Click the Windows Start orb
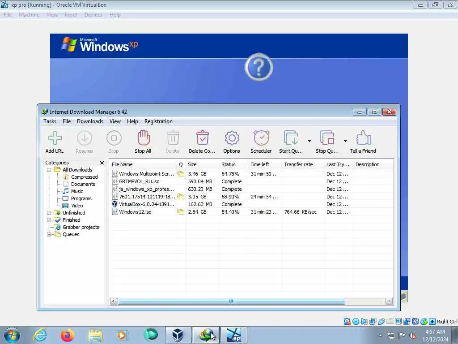 tap(12, 335)
